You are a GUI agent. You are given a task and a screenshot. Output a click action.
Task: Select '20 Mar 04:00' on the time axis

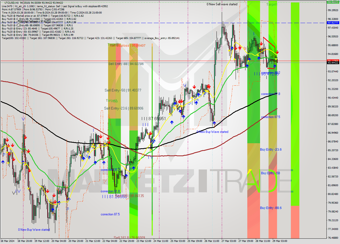click(x=59, y=241)
